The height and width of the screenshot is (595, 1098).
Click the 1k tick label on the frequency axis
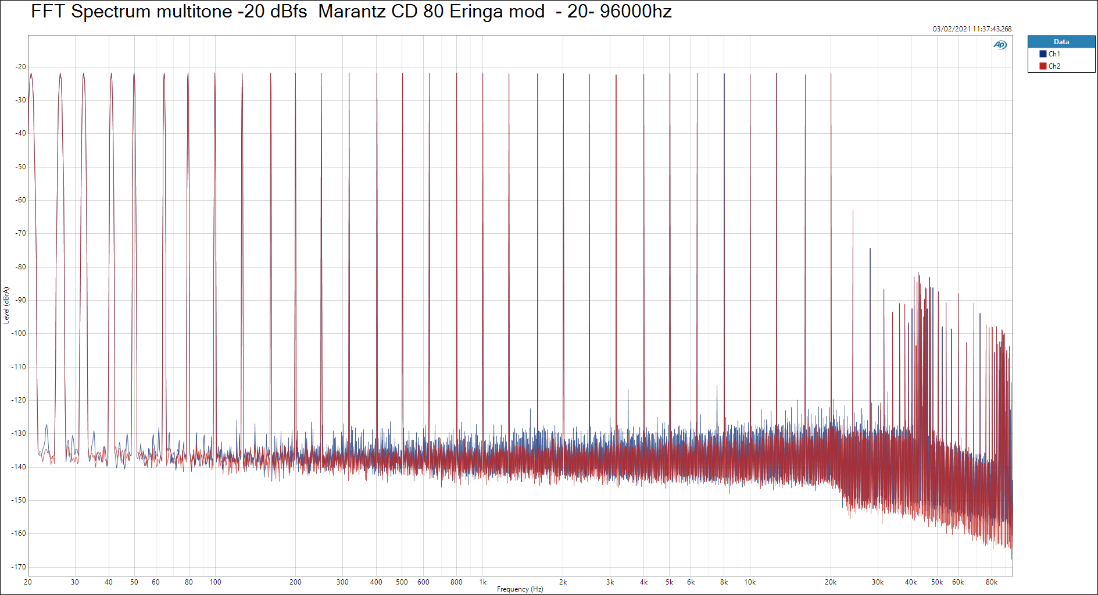482,582
